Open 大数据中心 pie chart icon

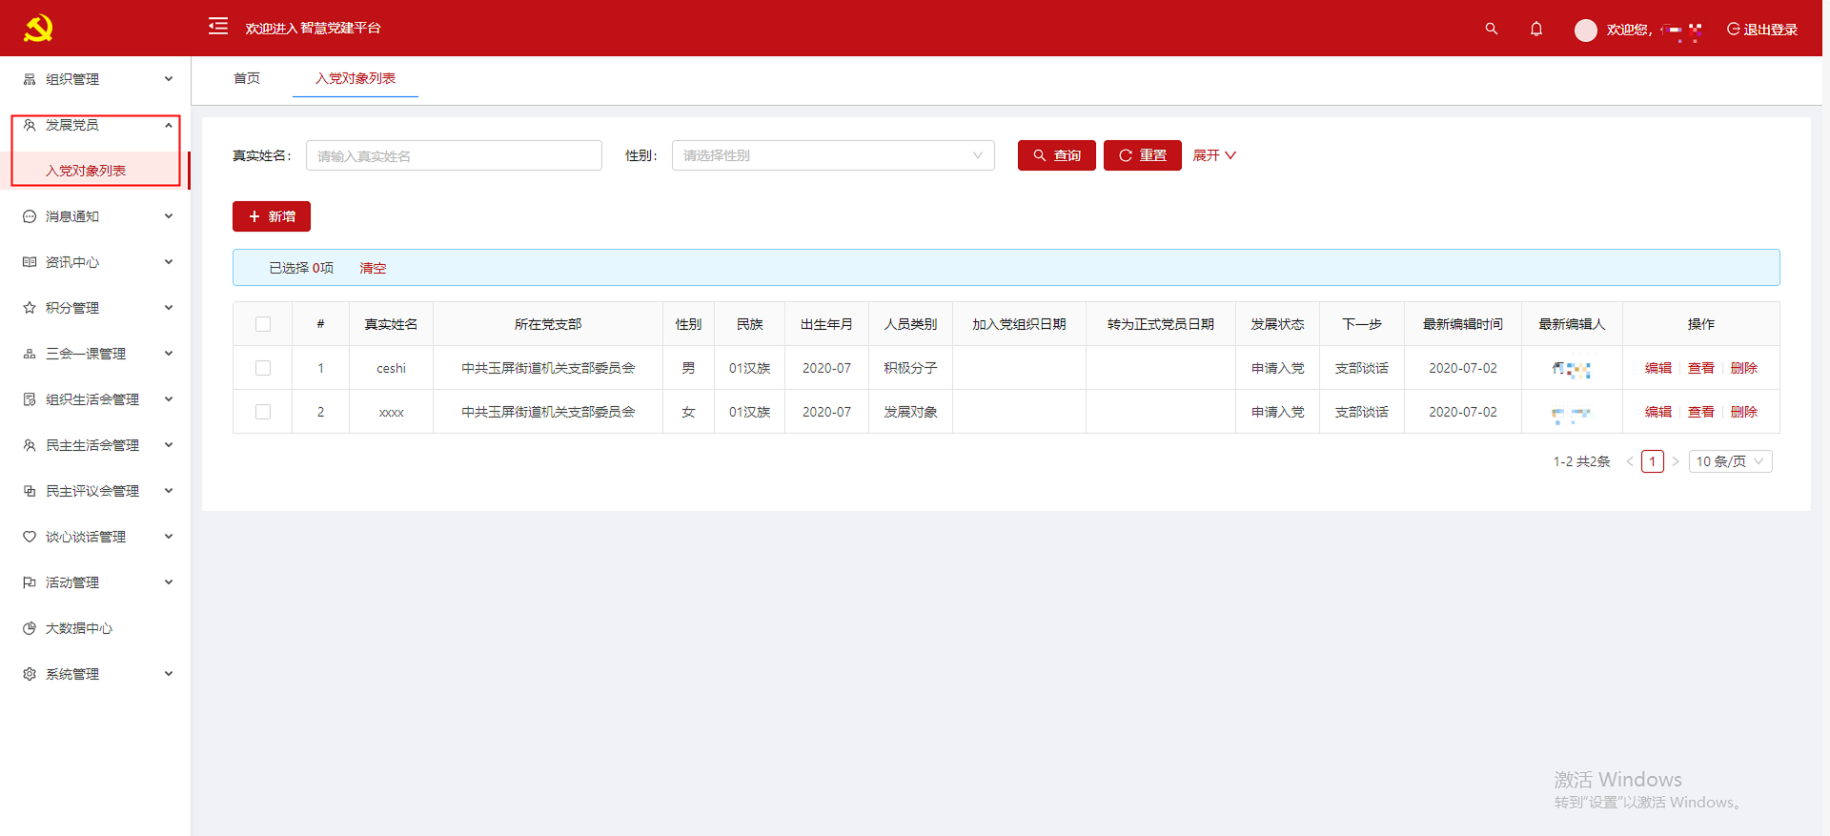(30, 628)
